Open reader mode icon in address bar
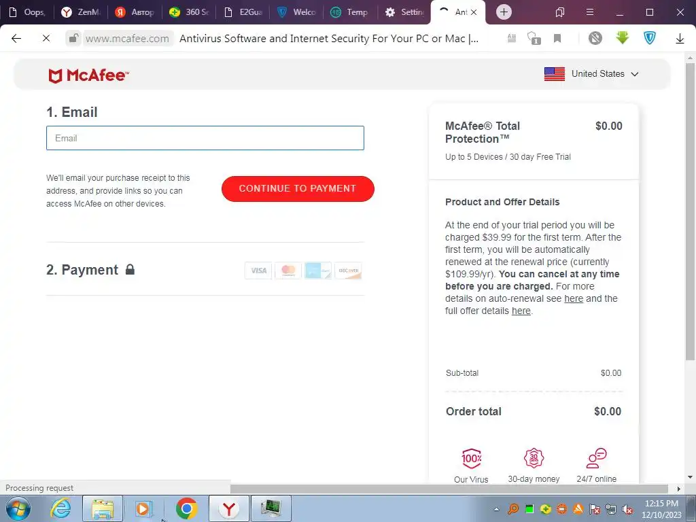696x522 pixels. click(x=512, y=39)
